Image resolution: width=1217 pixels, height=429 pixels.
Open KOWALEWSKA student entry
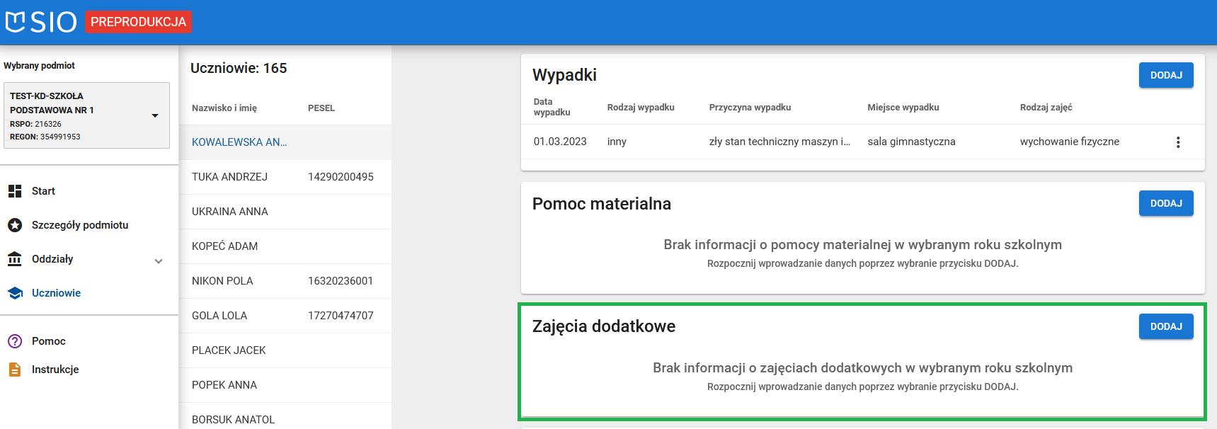coord(239,142)
